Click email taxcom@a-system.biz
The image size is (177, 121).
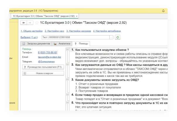pyautogui.click(x=50, y=57)
